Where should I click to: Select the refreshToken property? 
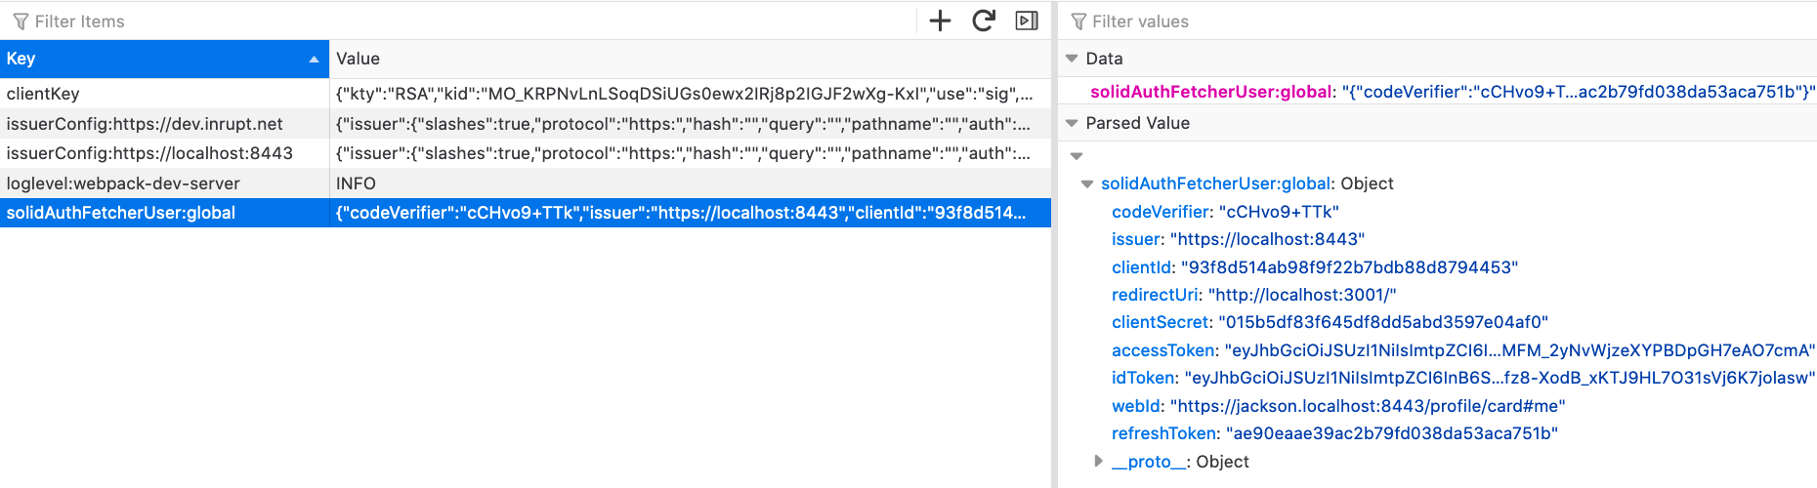point(1165,433)
